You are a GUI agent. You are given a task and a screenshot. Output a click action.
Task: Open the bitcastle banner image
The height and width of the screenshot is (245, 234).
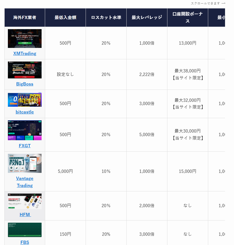[x=25, y=100]
